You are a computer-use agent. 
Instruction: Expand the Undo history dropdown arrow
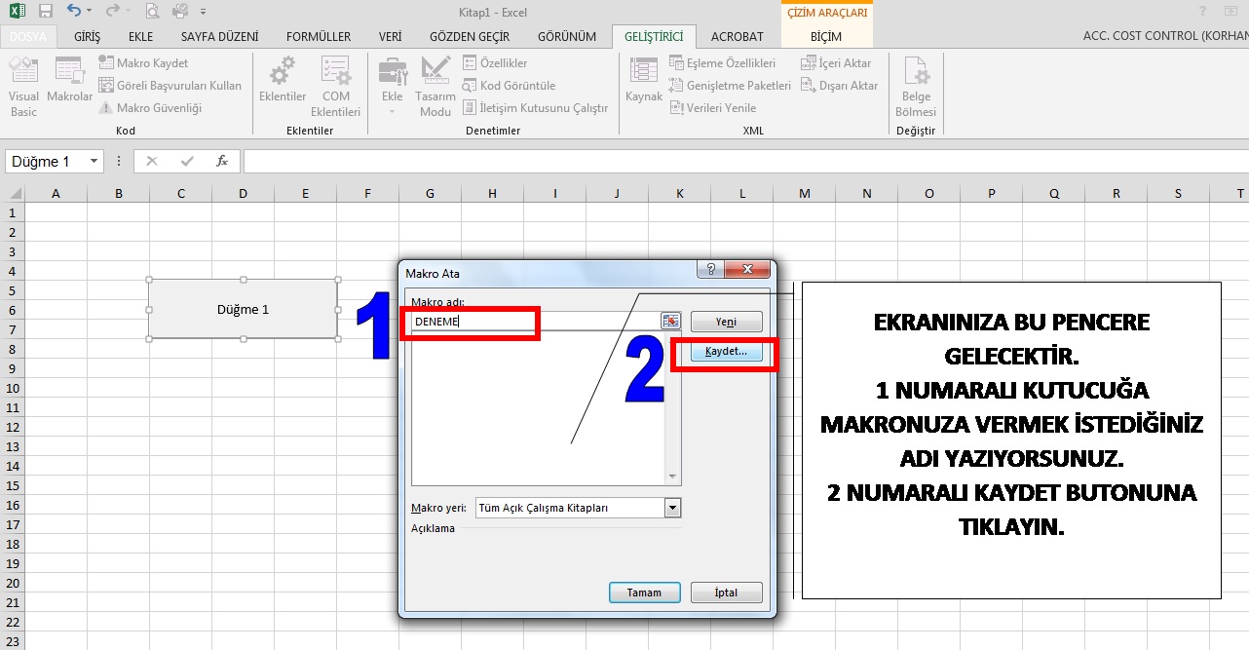pos(90,13)
